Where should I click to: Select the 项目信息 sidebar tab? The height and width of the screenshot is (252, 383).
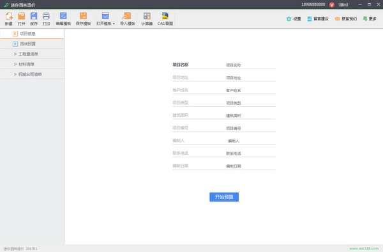(32, 34)
